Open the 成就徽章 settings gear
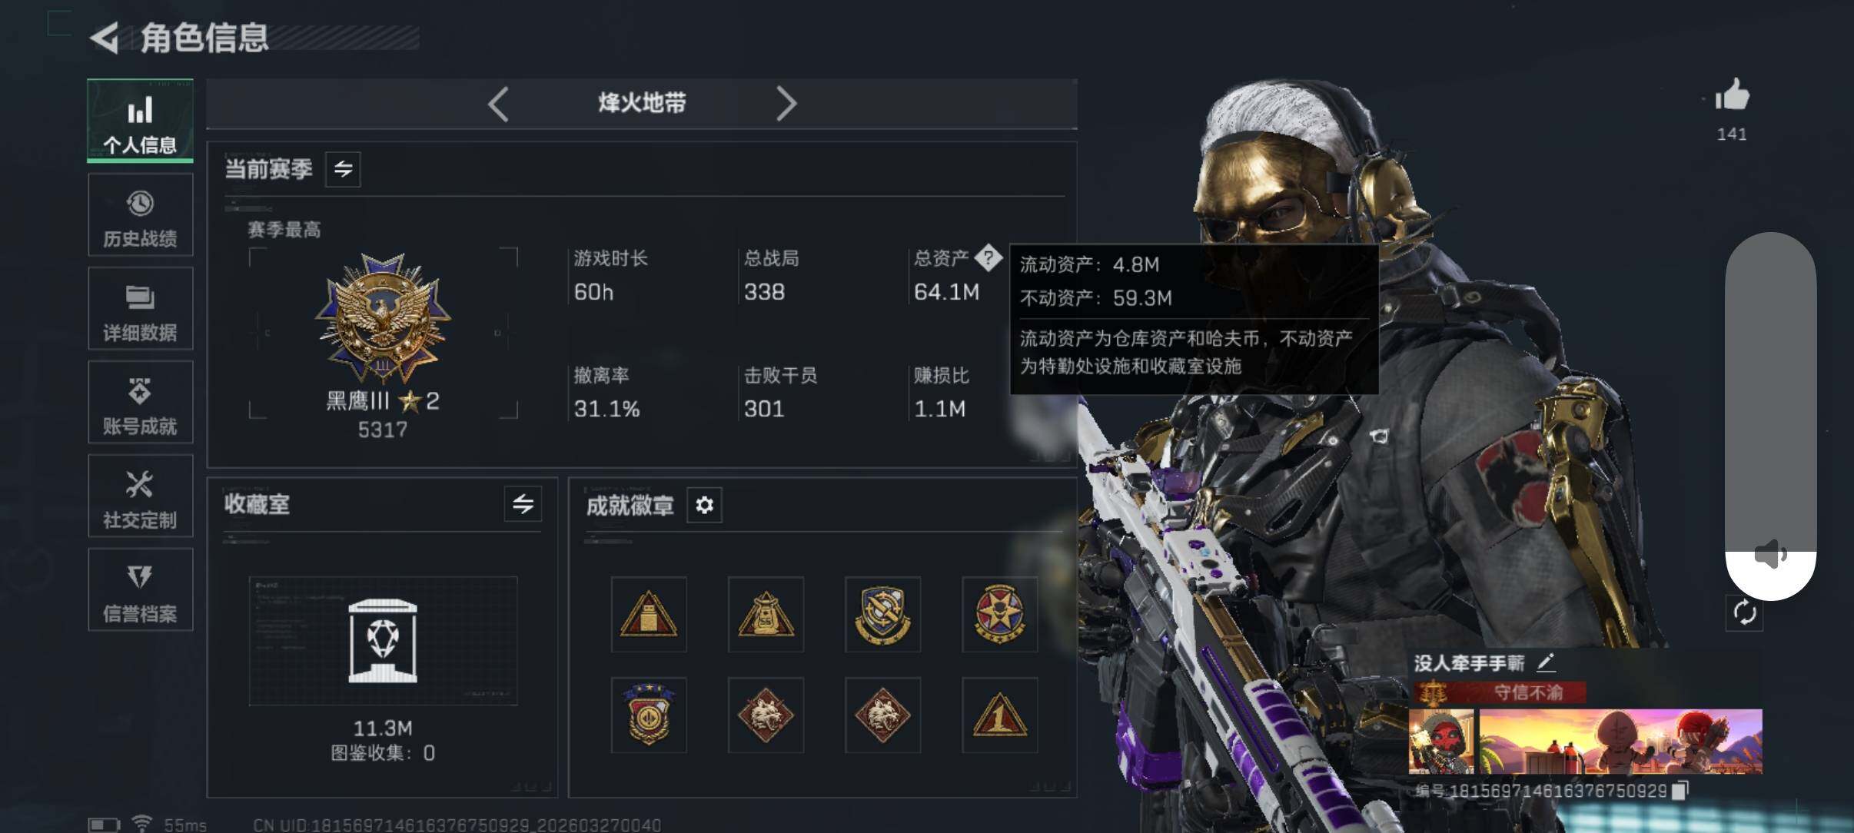This screenshot has width=1854, height=833. pyautogui.click(x=704, y=505)
